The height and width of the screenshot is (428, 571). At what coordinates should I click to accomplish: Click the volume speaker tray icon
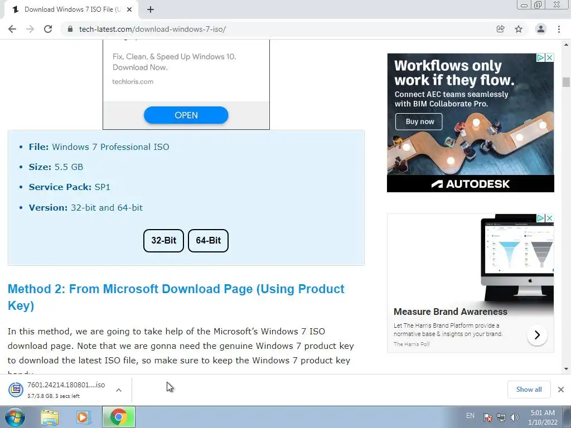tap(514, 417)
